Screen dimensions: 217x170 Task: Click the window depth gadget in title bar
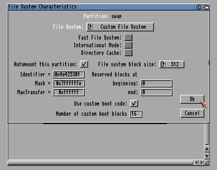pos(206,7)
